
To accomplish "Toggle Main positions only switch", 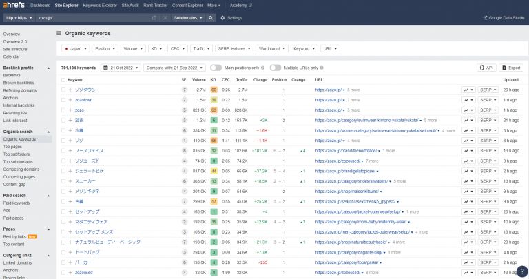I will [216, 68].
